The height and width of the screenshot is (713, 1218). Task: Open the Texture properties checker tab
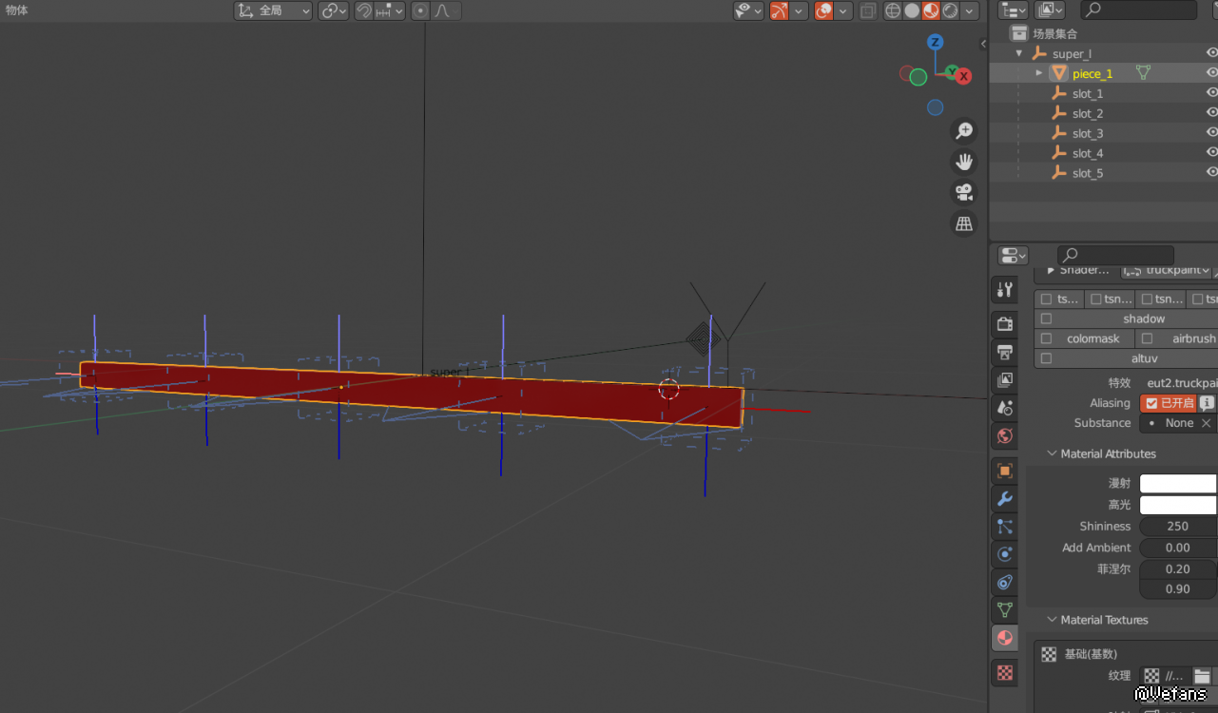coord(1005,673)
